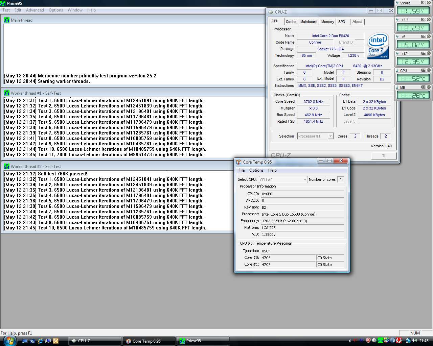The width and height of the screenshot is (433, 346).
Task: Close the +5 voltage gadget
Action: point(429,36)
